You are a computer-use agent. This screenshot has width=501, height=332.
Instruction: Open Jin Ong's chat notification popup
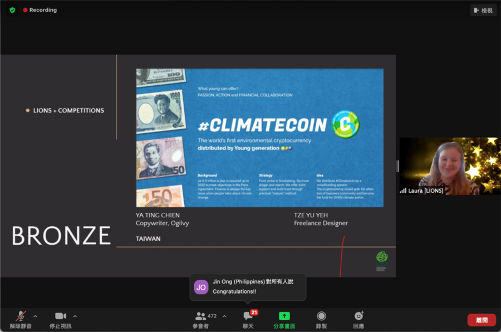(x=248, y=287)
